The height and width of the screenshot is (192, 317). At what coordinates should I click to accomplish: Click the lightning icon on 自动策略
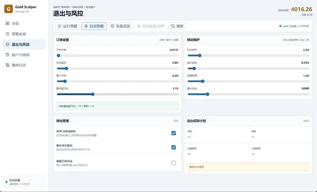click(86, 26)
